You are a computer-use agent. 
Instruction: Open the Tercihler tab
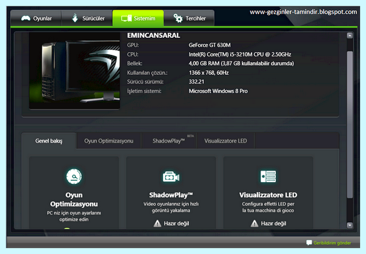pos(189,18)
